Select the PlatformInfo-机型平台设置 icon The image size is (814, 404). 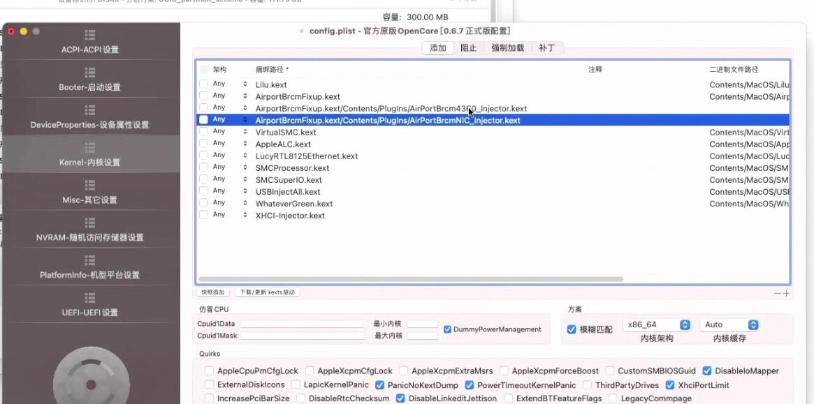click(89, 262)
